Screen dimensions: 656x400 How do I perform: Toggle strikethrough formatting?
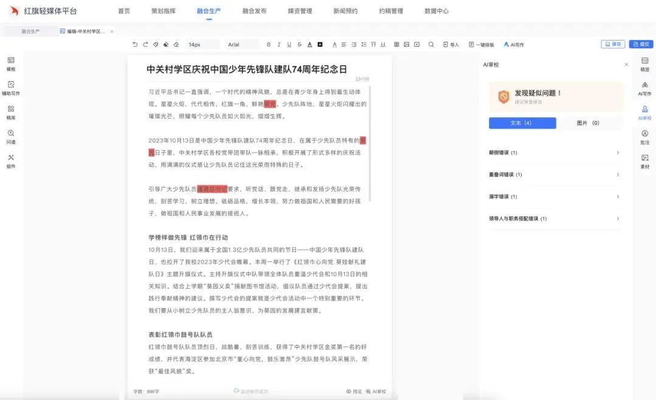(299, 44)
